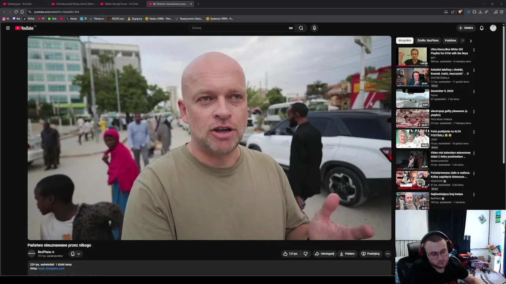The image size is (506, 284).
Task: Open FACEIT.com bookmark
Action: tap(116, 19)
